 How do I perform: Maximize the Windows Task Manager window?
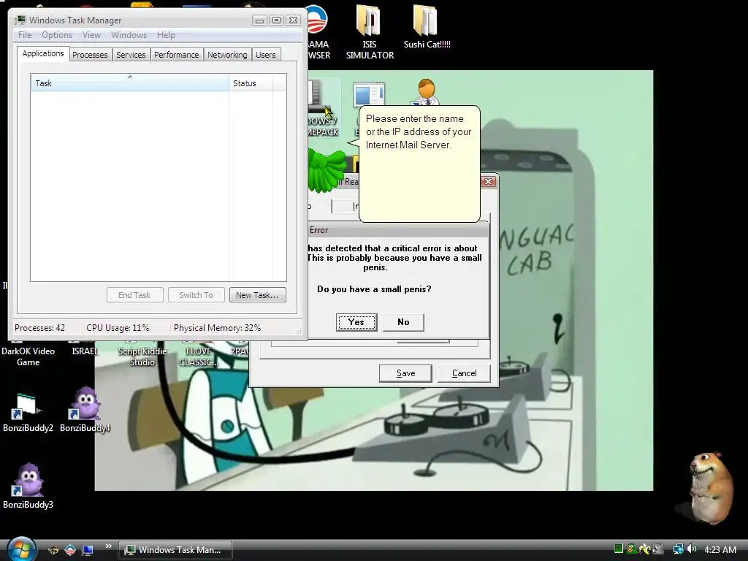coord(276,20)
